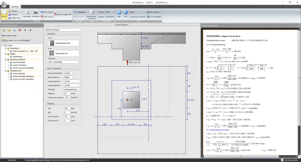Collapse the Kolomkop rond folder
The height and width of the screenshot is (162, 301).
(x=5, y=71)
